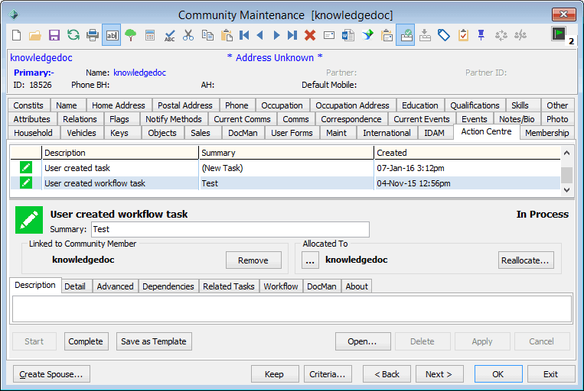
Task: Open the green flag notification icon
Action: pyautogui.click(x=559, y=34)
